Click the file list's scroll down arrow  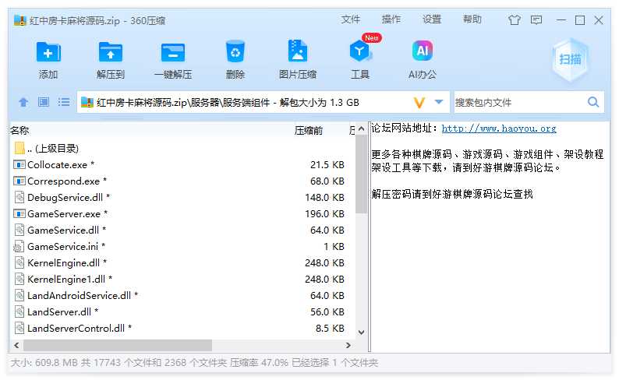tap(361, 332)
